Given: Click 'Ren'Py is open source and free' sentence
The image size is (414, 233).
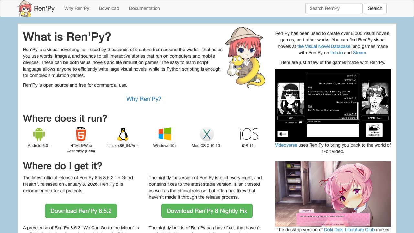Looking at the screenshot, I should (x=75, y=85).
